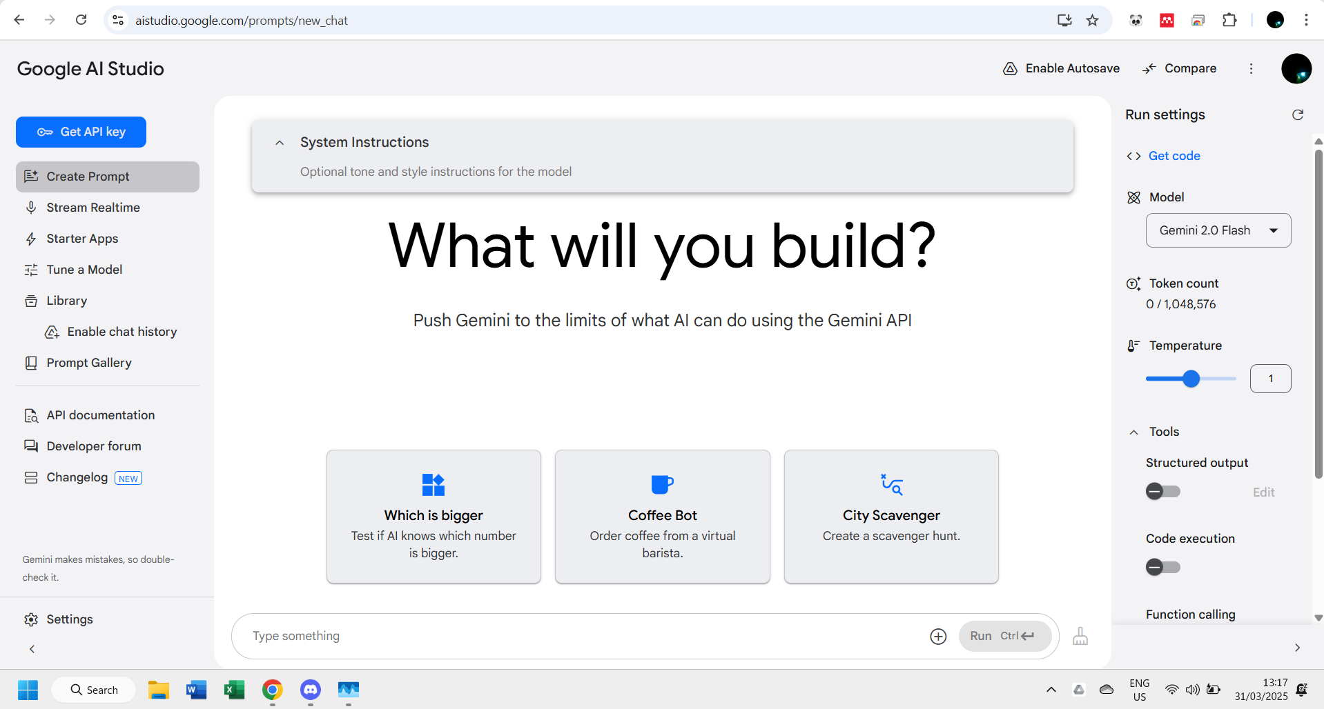Open Discord from taskbar

click(x=311, y=690)
